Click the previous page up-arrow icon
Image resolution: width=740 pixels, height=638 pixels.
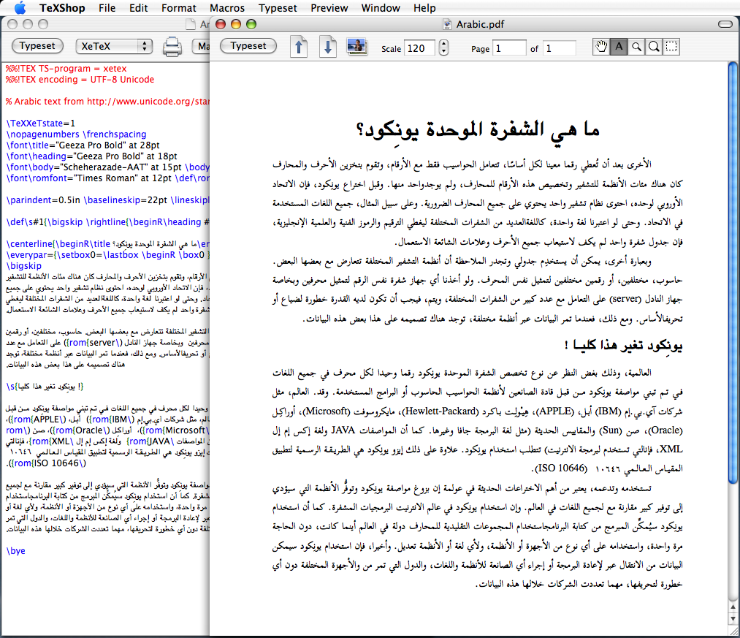pos(299,47)
